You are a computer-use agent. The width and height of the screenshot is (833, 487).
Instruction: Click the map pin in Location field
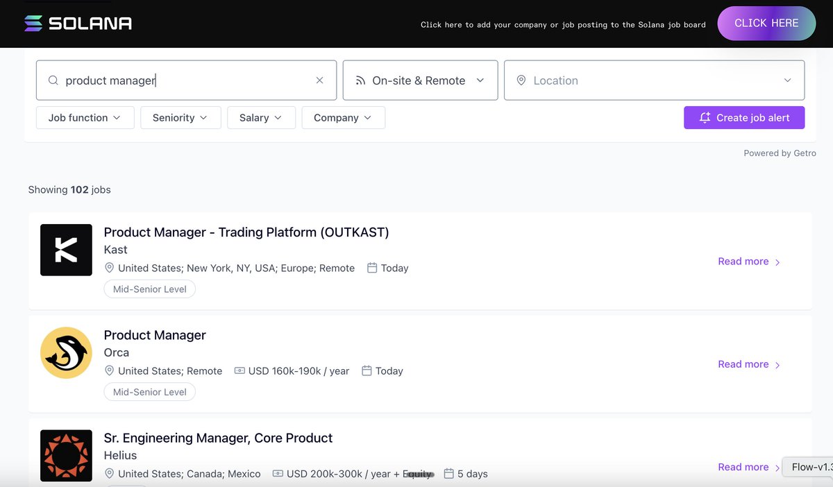pos(521,80)
